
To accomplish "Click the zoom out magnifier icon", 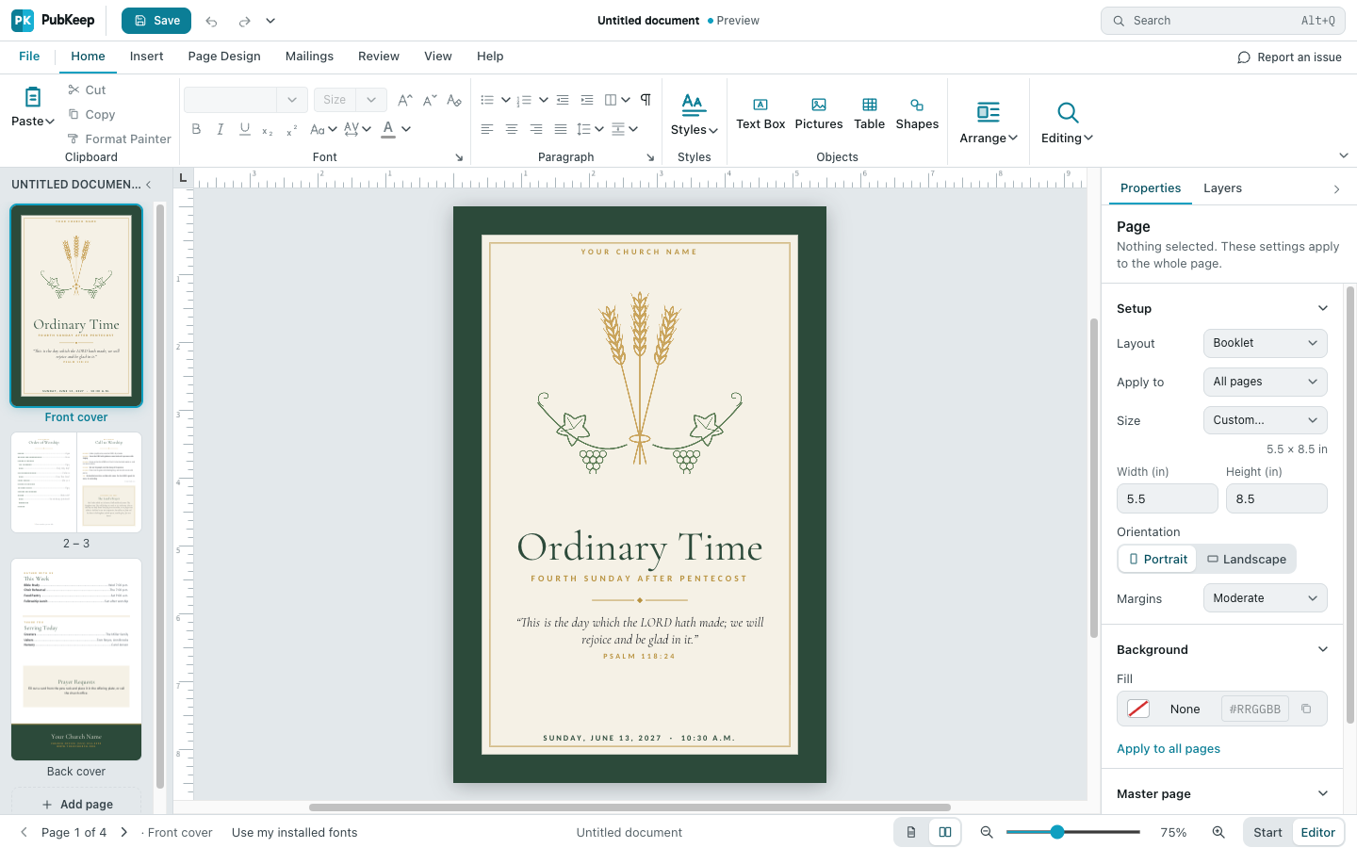I will pos(987,832).
